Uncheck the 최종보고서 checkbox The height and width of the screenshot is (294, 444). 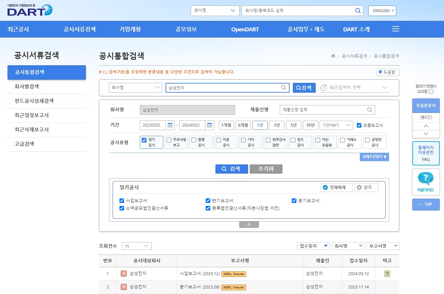(359, 125)
